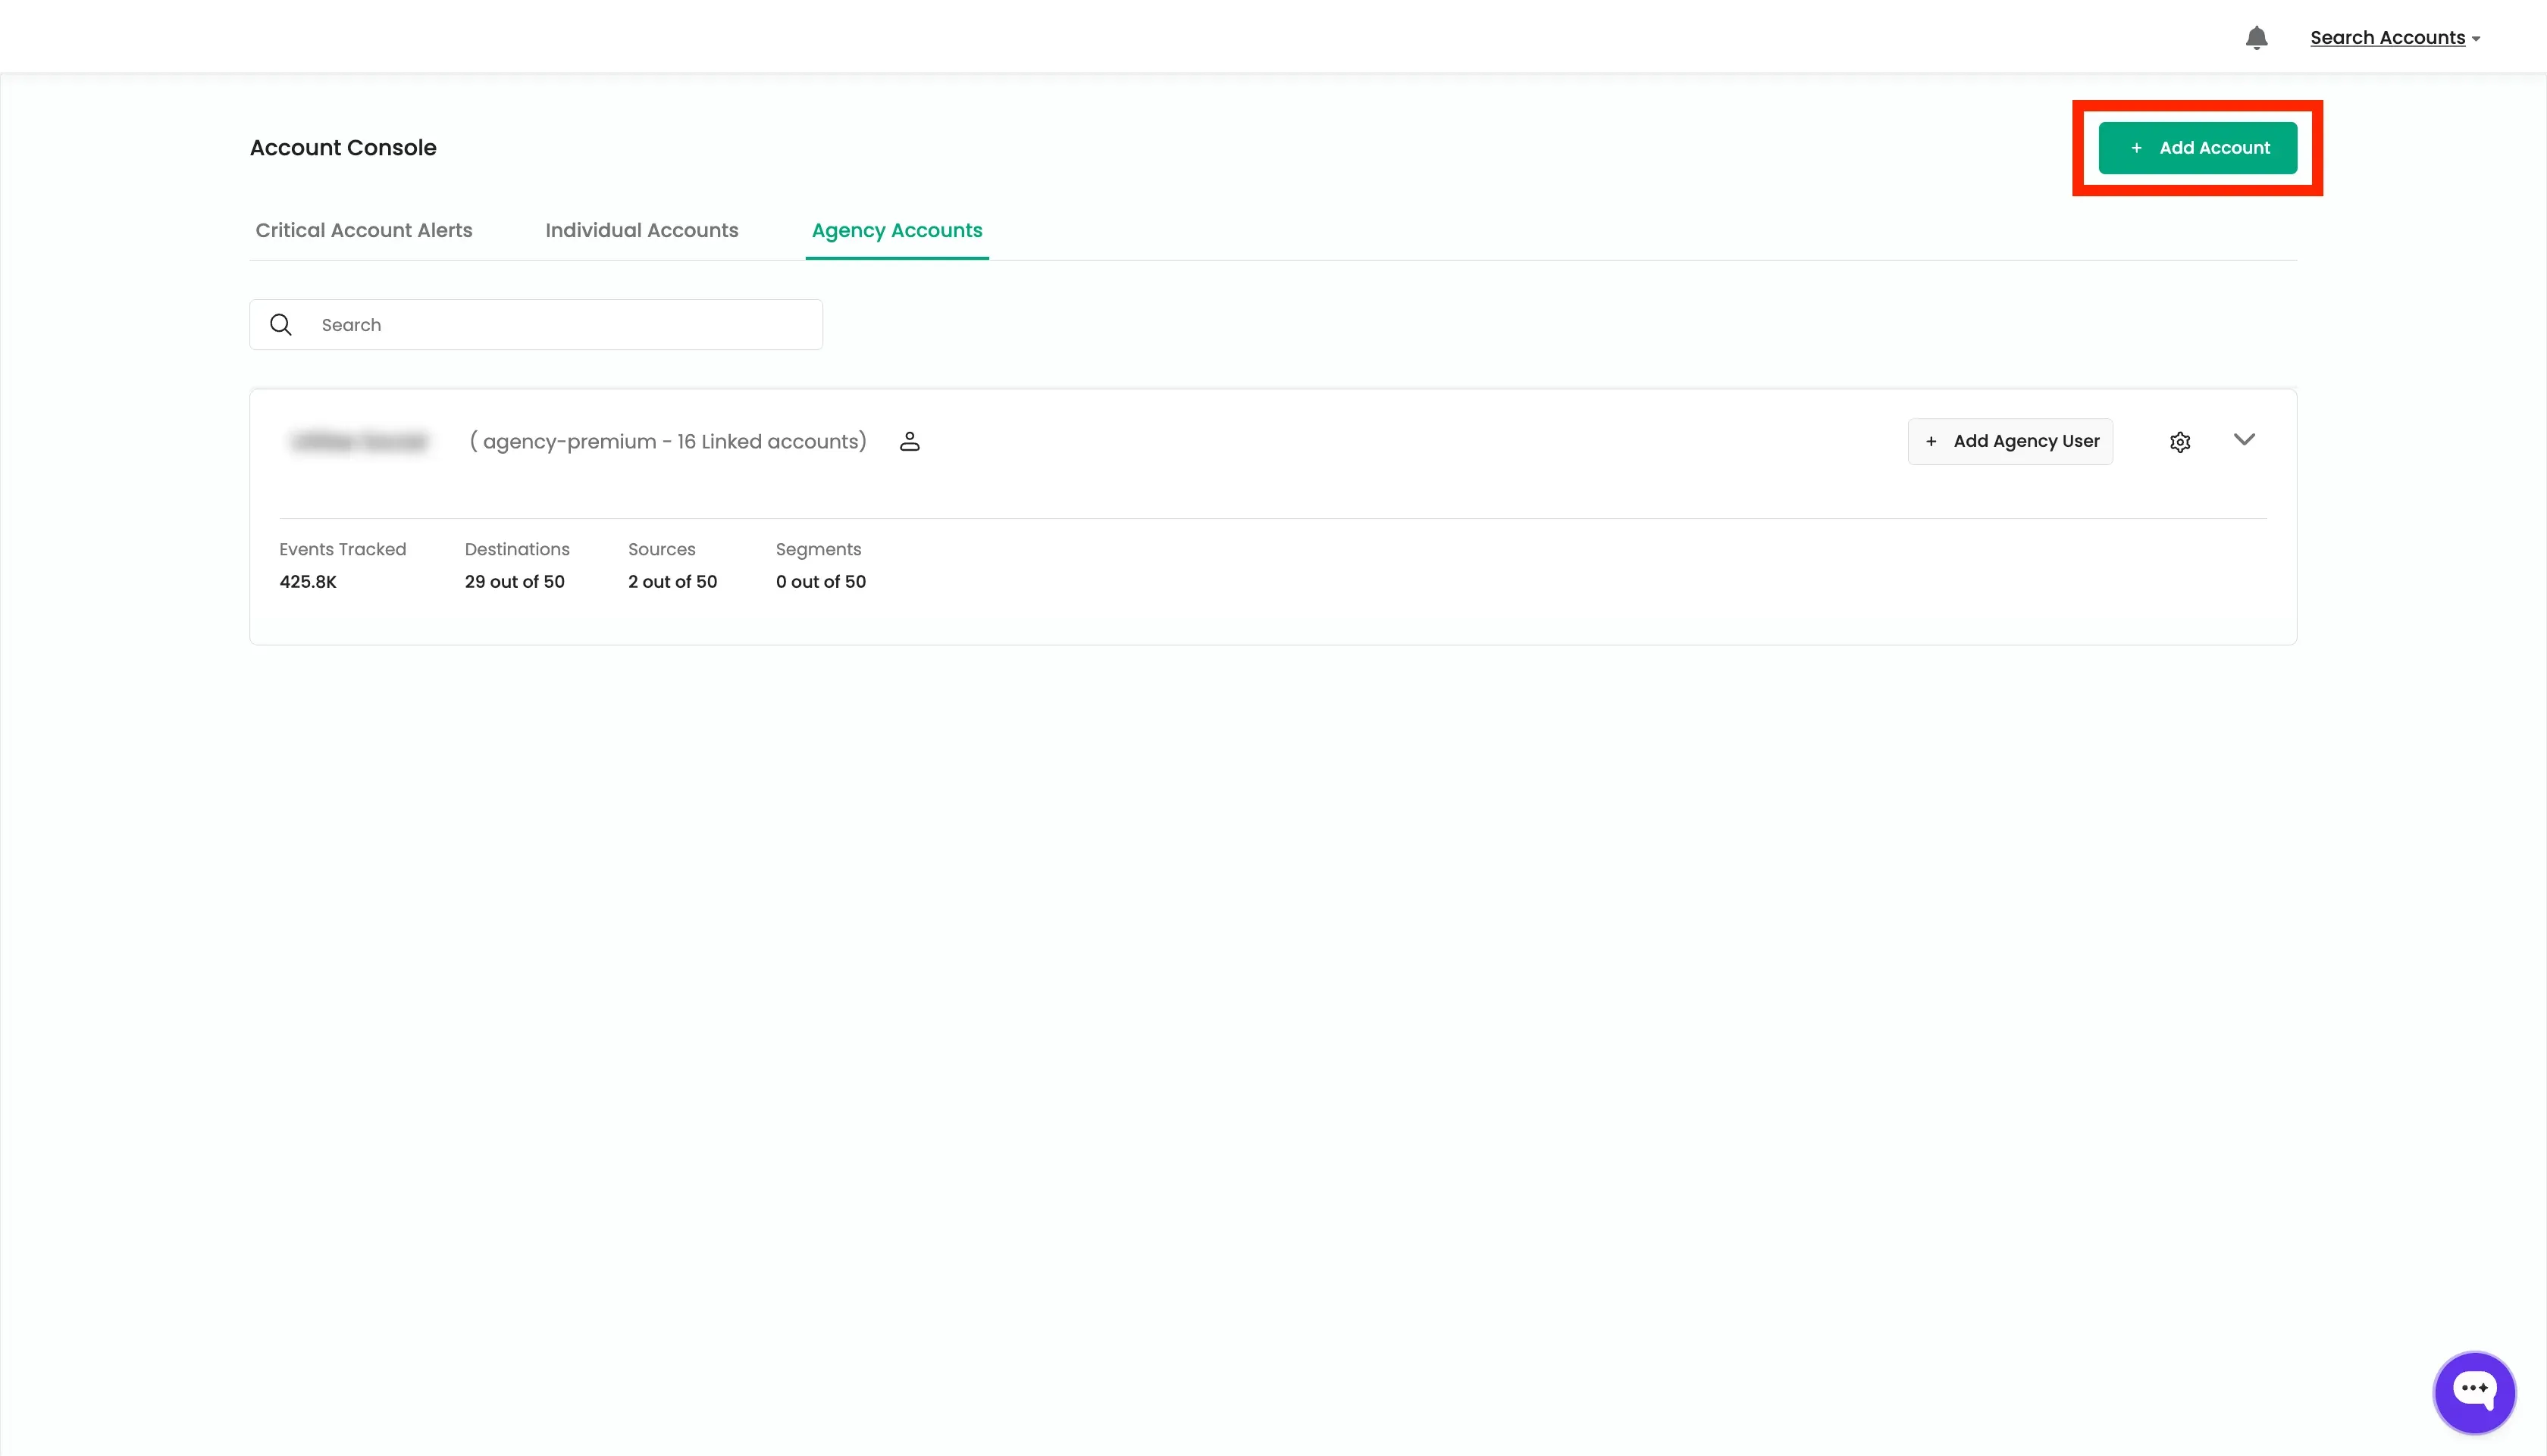Click the Account Console heading
Screen dimensions: 2547x1456
[343, 148]
